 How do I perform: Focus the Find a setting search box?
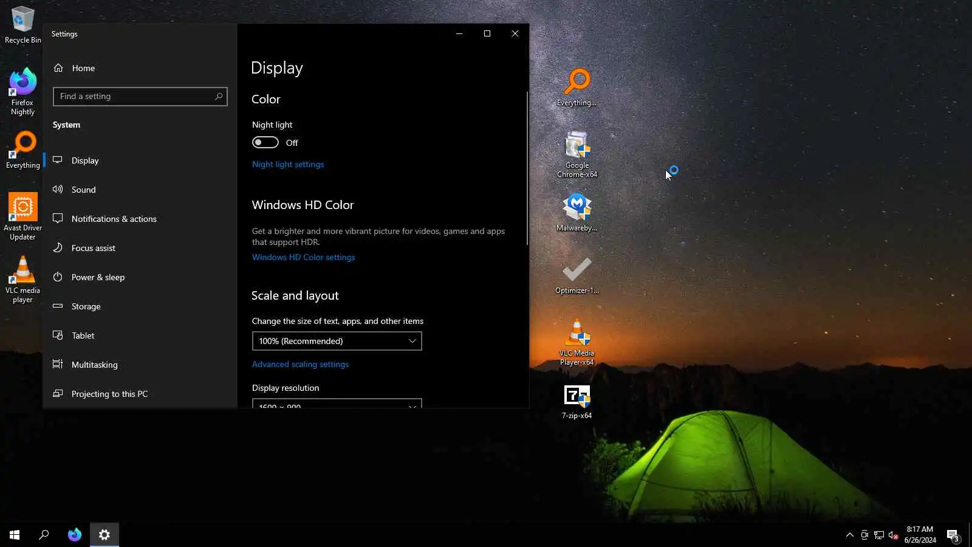point(140,96)
